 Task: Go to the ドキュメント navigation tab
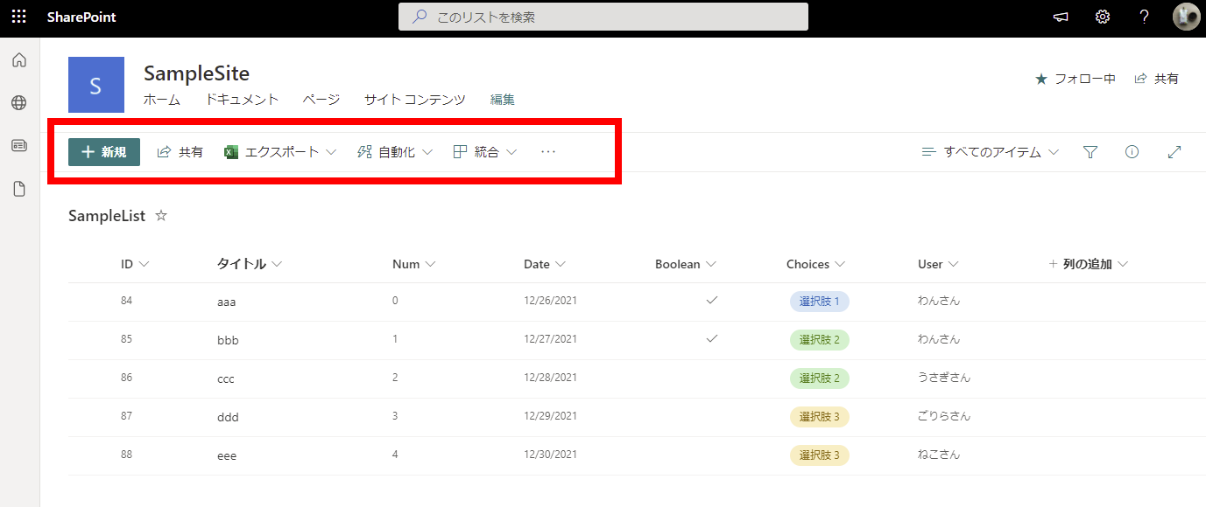(242, 100)
